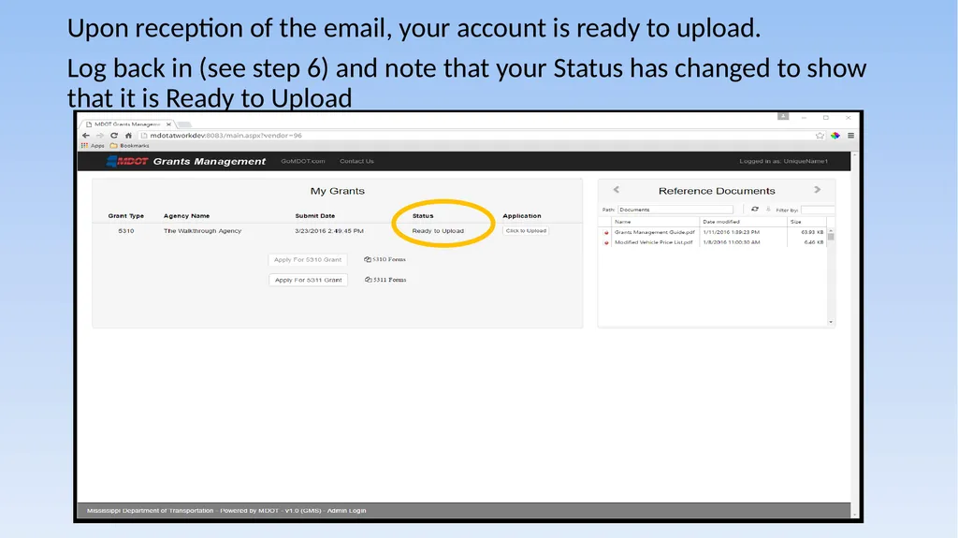Click Apply For 5311 Grant button

click(309, 280)
